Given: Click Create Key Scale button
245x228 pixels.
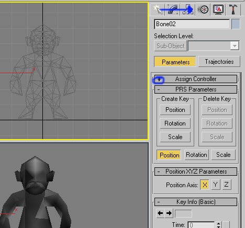Looking at the screenshot, I should pos(175,137).
